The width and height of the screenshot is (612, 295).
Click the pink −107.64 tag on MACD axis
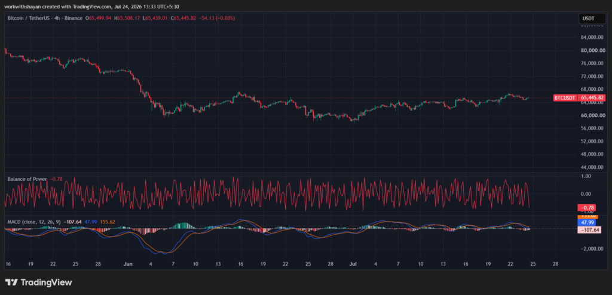[589, 231]
